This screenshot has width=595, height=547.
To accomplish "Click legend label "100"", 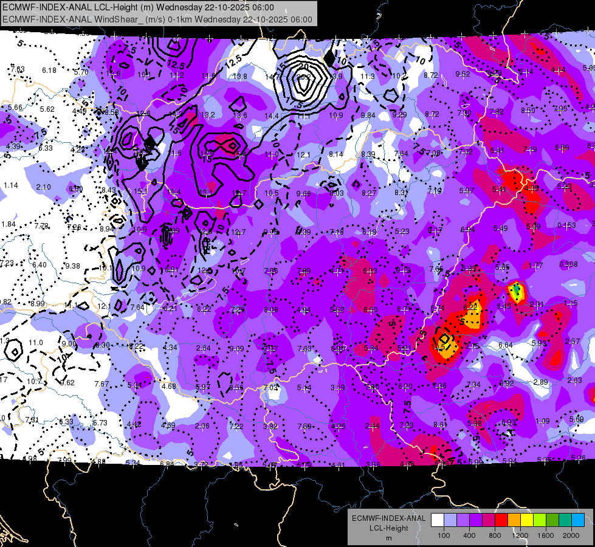I will pyautogui.click(x=444, y=535).
